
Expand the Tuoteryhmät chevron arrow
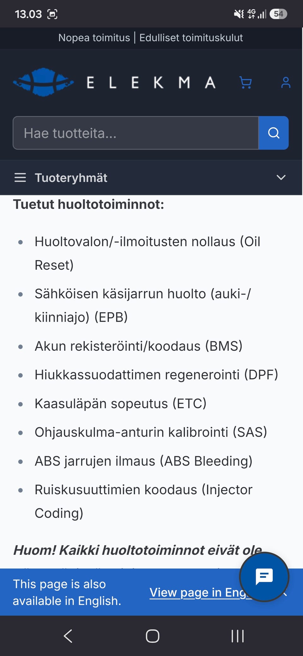[x=281, y=178]
